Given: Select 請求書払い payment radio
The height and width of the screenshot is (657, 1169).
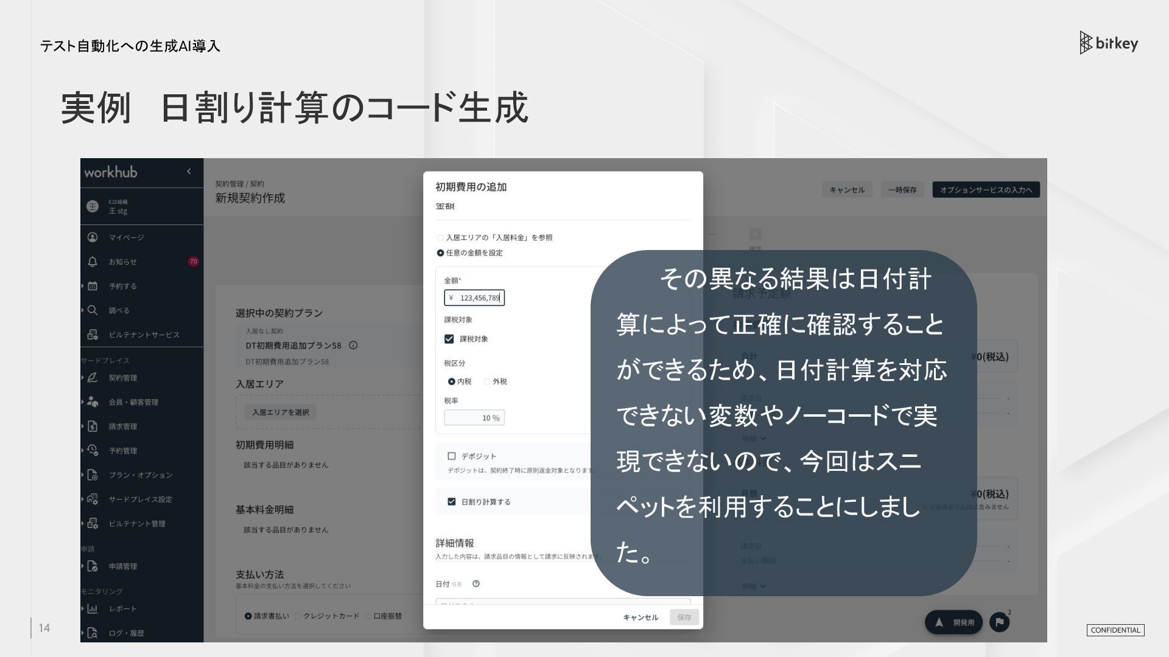Looking at the screenshot, I should (x=248, y=616).
